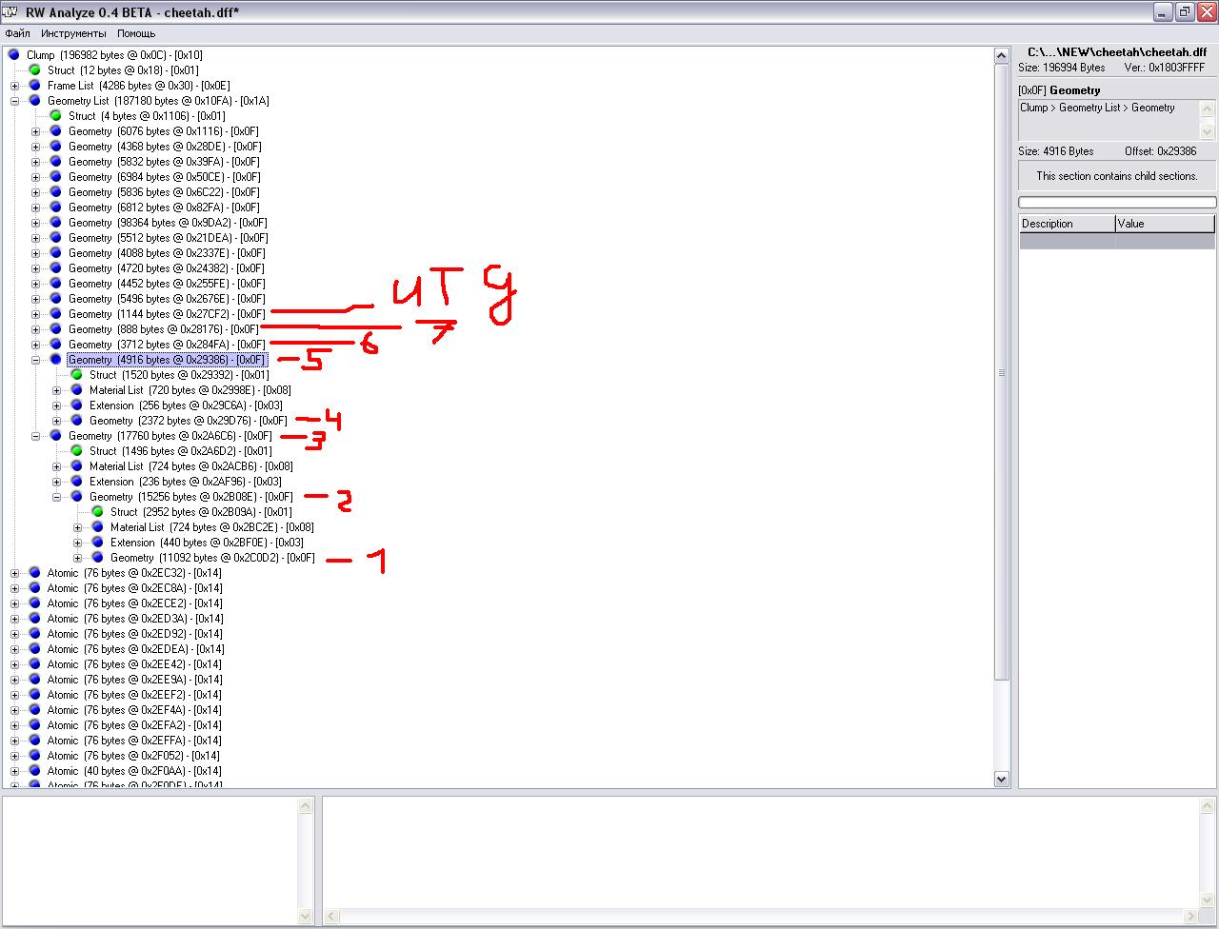
Task: Select row "Atomic (76 bytes @ 0x2EFA2)"
Action: pos(134,725)
